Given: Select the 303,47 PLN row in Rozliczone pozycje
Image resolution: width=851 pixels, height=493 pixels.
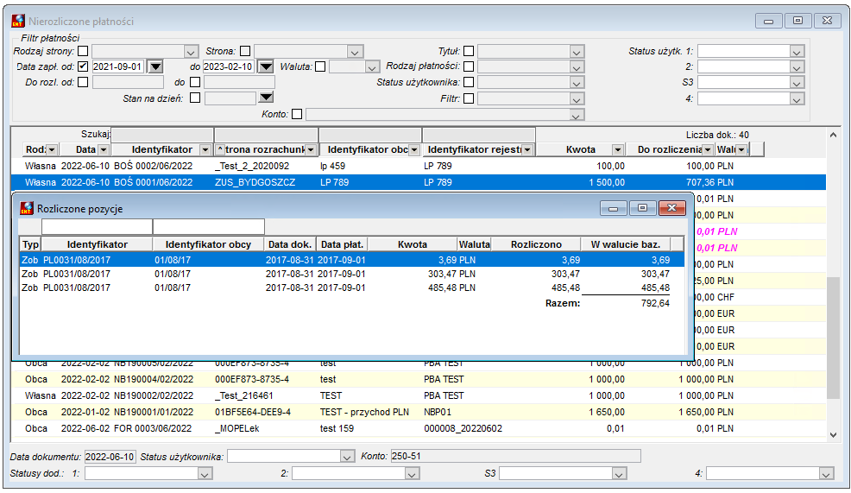Looking at the screenshot, I should 351,274.
